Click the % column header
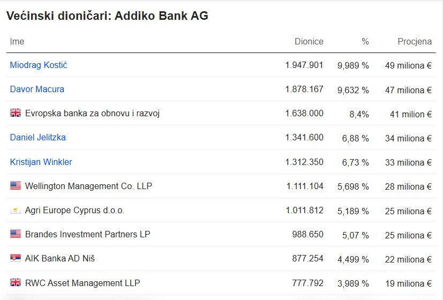 365,42
